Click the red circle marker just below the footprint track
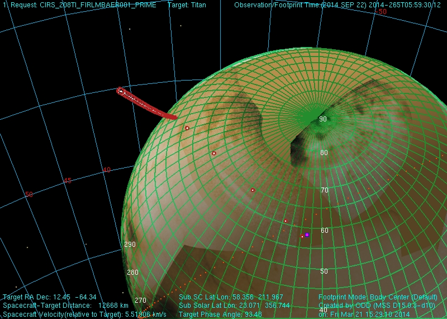 pyautogui.click(x=187, y=128)
